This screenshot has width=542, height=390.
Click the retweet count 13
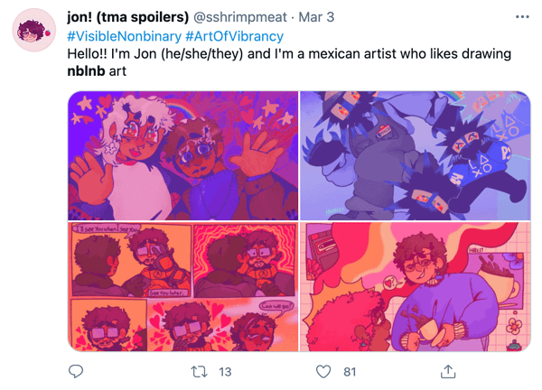pyautogui.click(x=226, y=371)
